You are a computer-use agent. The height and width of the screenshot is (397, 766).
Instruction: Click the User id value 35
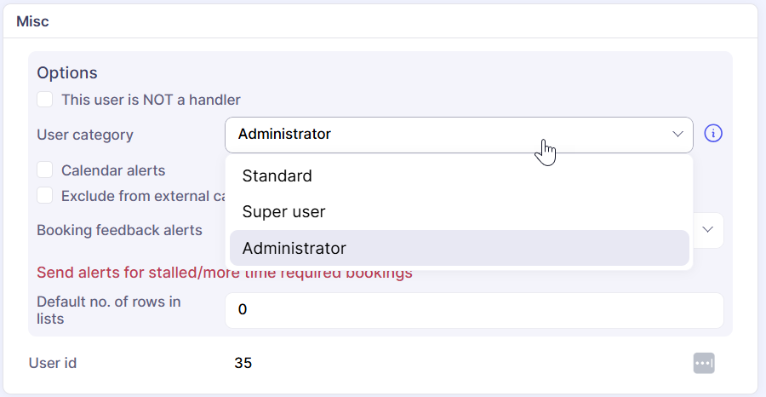(x=243, y=363)
